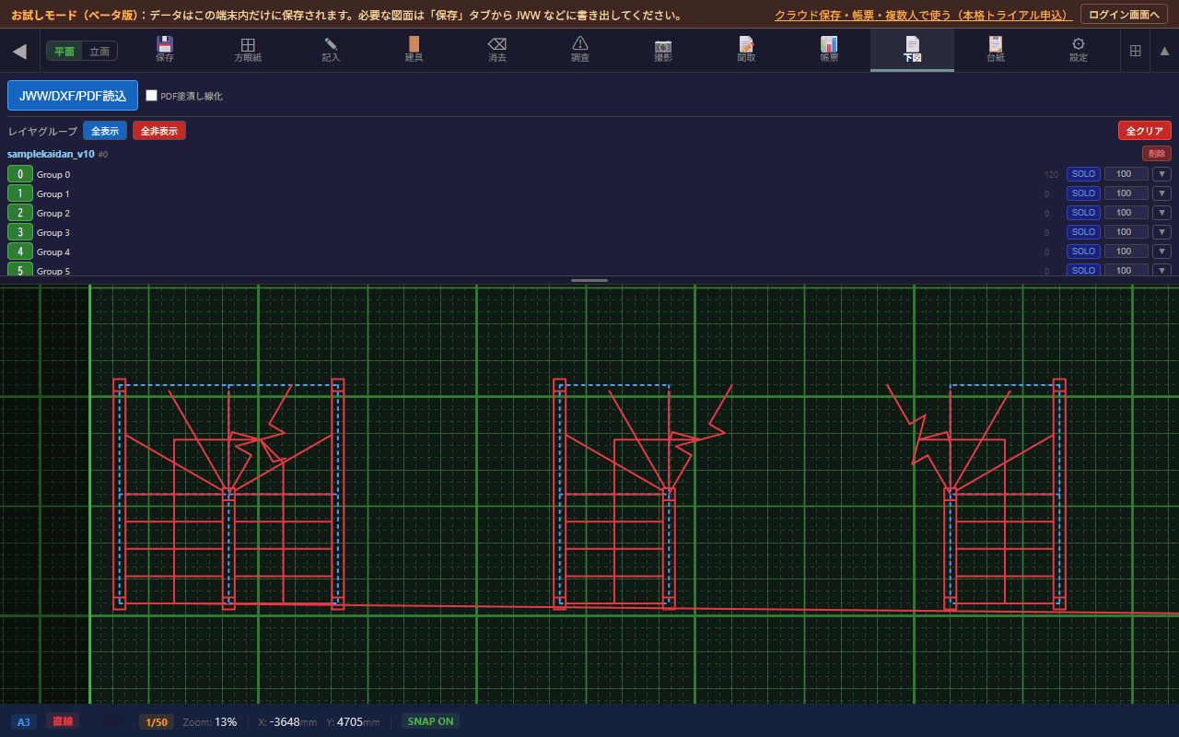This screenshot has height=737, width=1179.
Task: Switch view to 立面 elevation
Action: click(x=99, y=52)
